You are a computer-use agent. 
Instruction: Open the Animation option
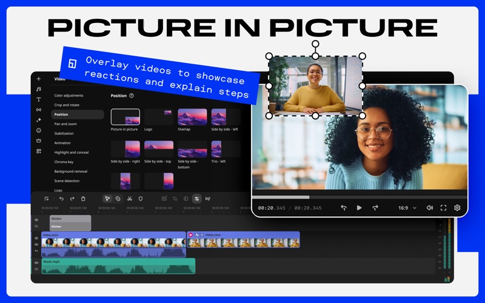62,143
